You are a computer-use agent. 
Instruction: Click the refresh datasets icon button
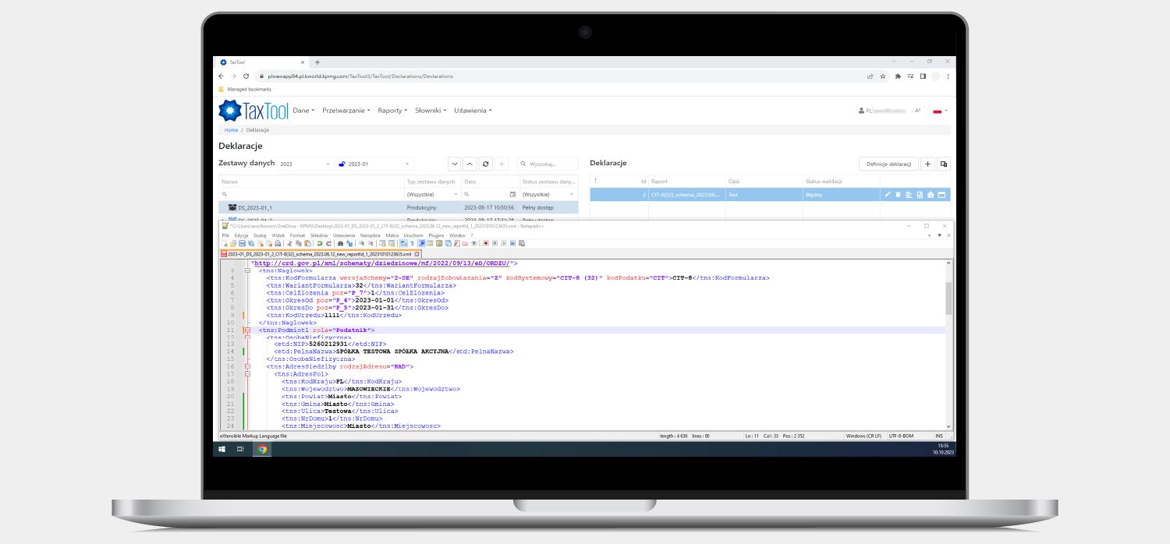pos(486,164)
